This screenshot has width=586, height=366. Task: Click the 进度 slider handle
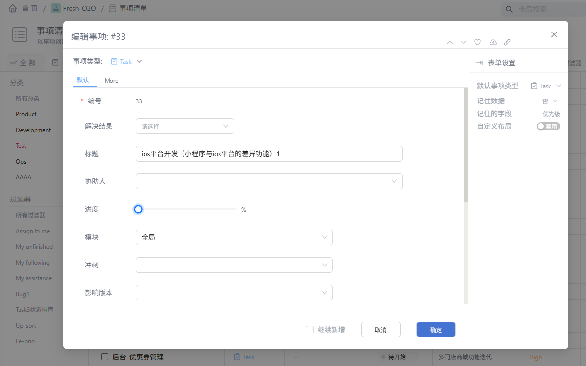(x=138, y=209)
